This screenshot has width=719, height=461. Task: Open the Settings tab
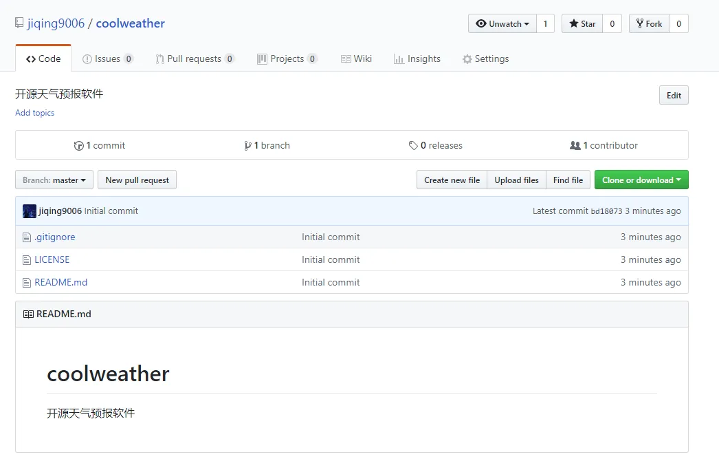485,58
